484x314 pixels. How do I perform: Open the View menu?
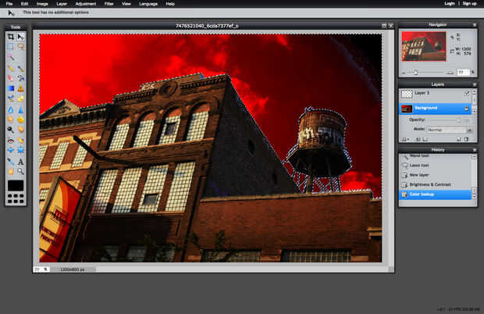point(126,4)
